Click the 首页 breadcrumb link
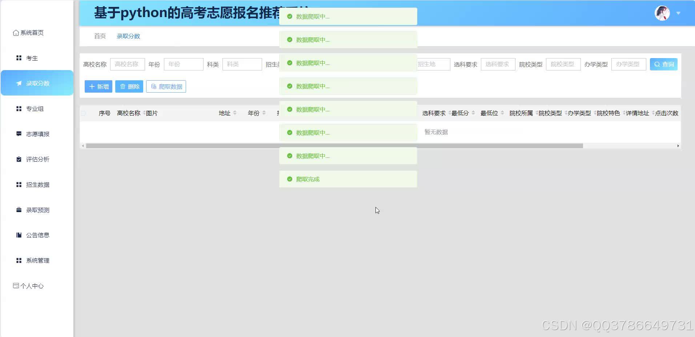 [x=100, y=36]
